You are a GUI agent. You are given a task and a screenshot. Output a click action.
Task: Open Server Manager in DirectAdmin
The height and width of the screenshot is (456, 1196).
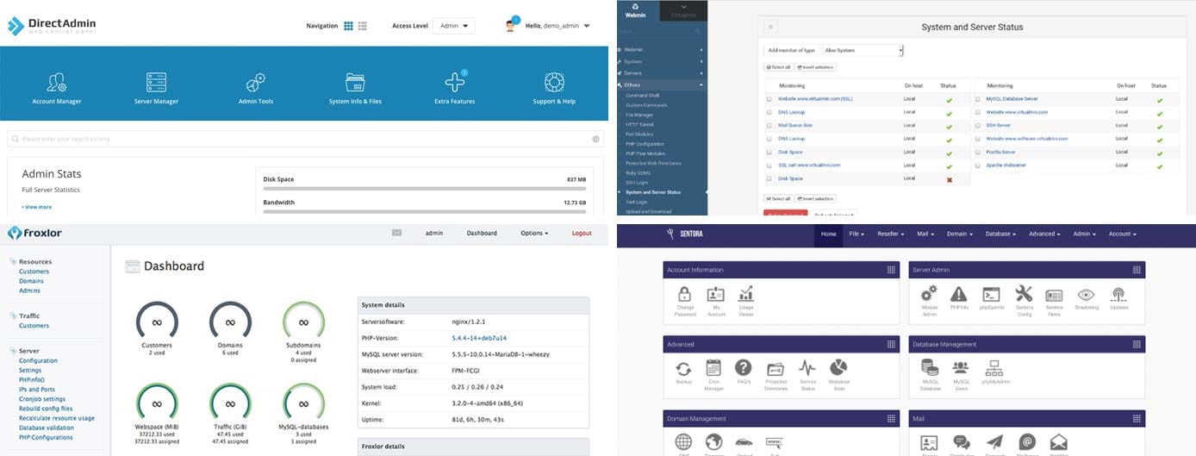156,88
